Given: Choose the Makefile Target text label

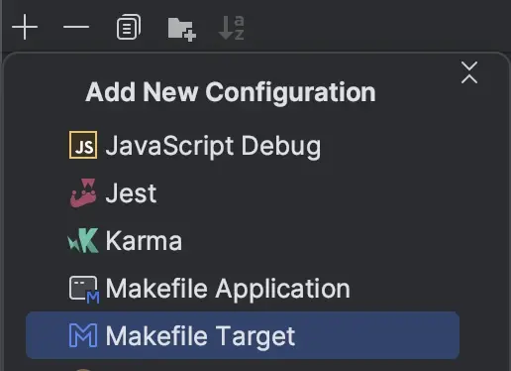Looking at the screenshot, I should (x=200, y=336).
